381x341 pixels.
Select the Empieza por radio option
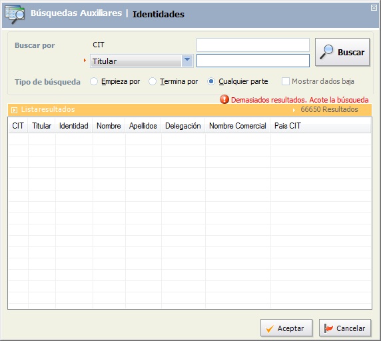(94, 81)
